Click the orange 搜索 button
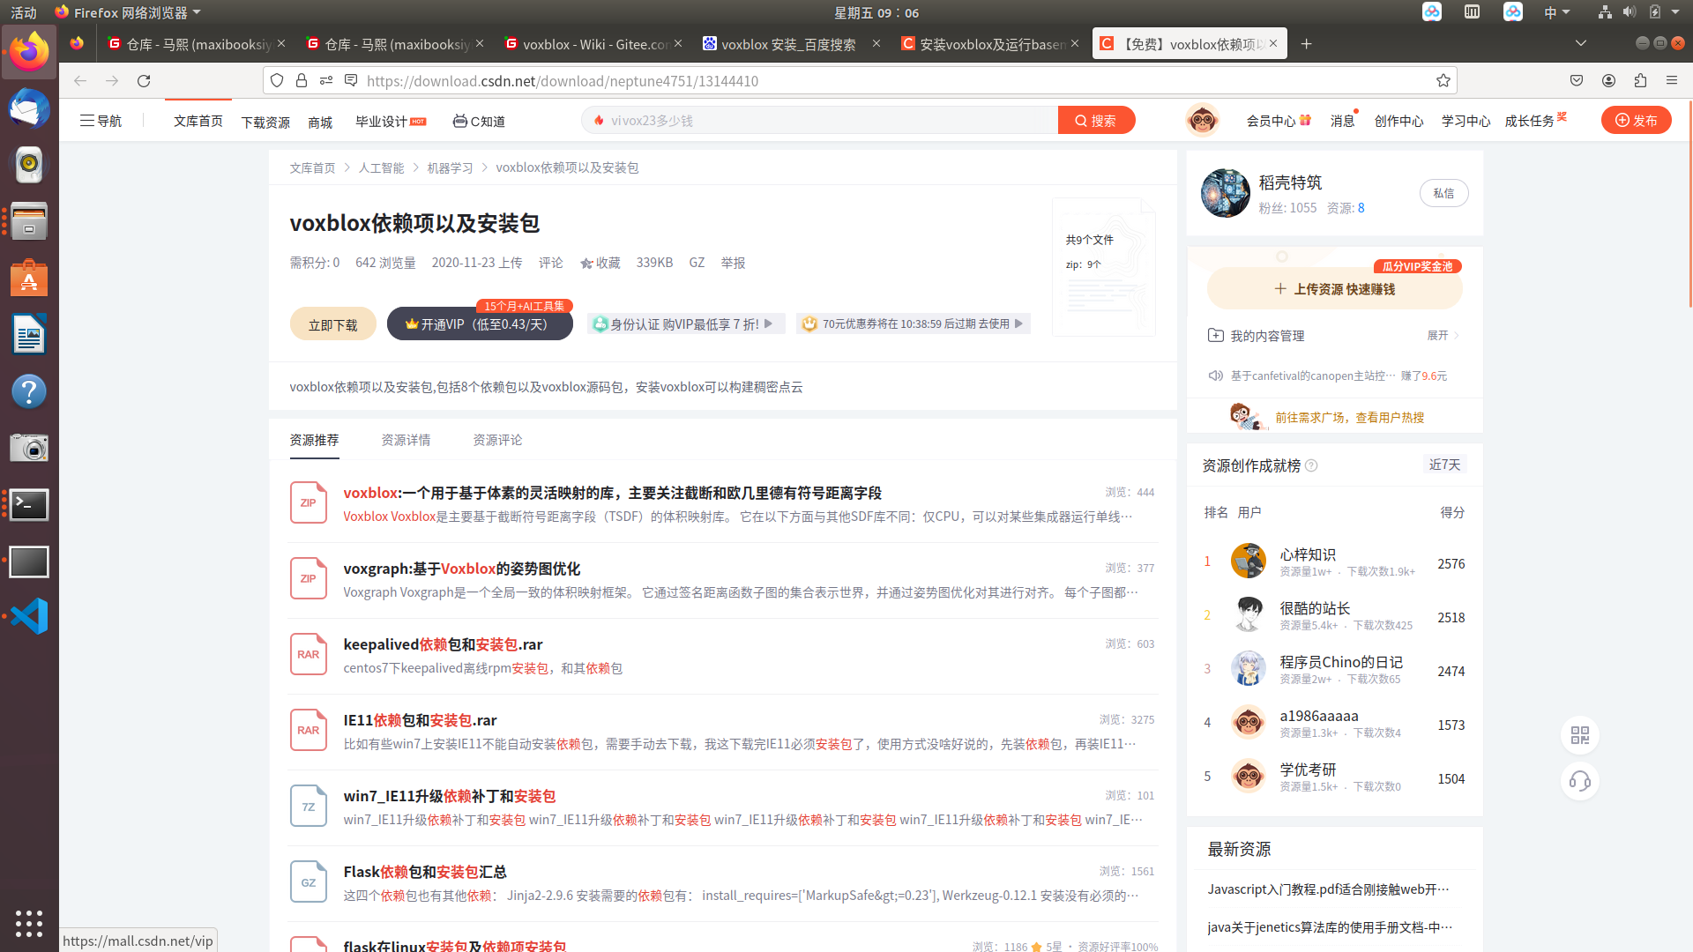 (x=1095, y=121)
